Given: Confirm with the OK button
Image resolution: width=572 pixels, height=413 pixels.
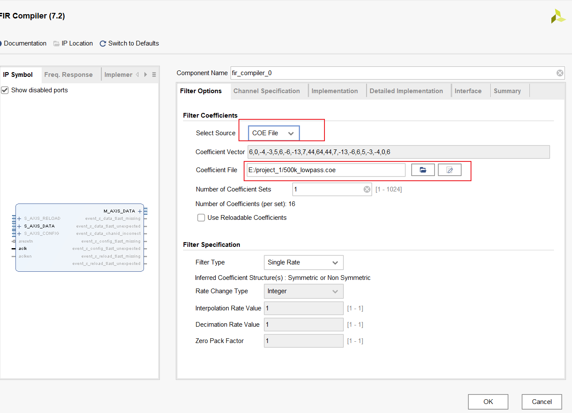Looking at the screenshot, I should (488, 402).
